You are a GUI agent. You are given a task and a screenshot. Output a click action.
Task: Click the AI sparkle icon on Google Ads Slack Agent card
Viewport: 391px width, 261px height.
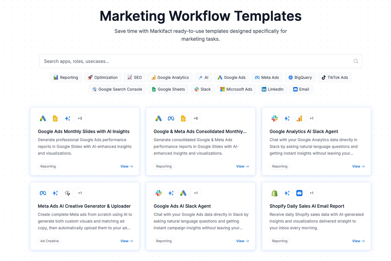pos(171,193)
